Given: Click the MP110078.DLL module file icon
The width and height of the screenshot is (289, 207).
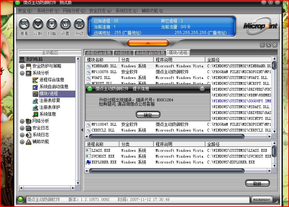Looking at the screenshot, I should [x=89, y=72].
